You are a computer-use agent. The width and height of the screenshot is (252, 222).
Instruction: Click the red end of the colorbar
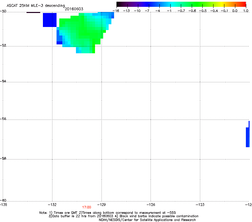(x=243, y=4)
